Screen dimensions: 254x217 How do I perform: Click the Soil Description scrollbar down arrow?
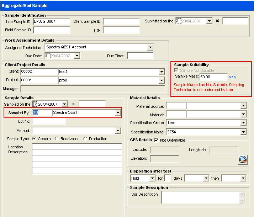point(242,201)
